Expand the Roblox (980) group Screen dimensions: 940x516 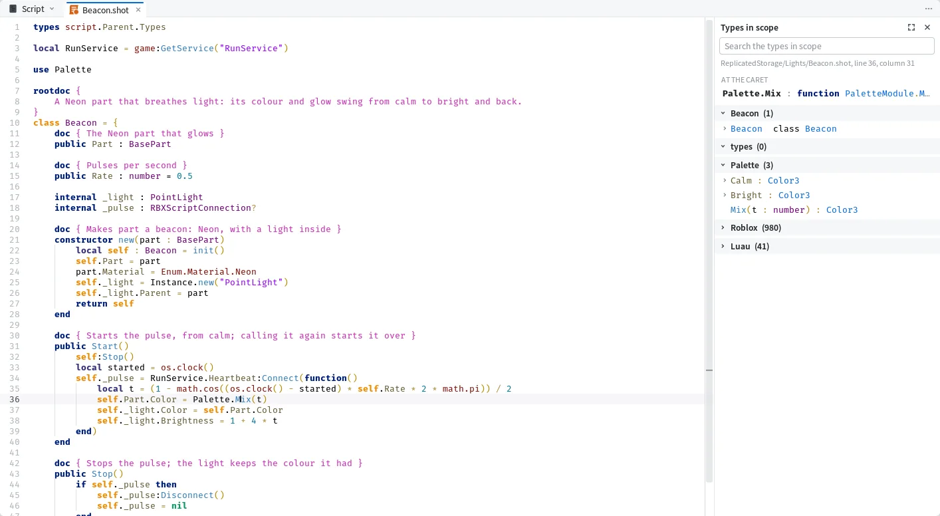click(x=723, y=227)
